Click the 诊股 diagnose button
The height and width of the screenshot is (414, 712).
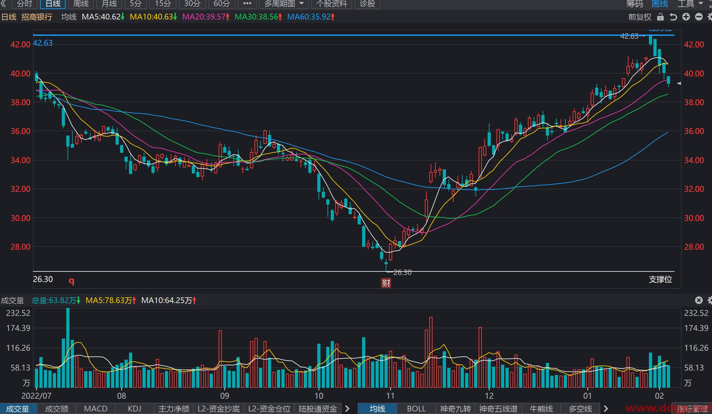[x=367, y=4]
